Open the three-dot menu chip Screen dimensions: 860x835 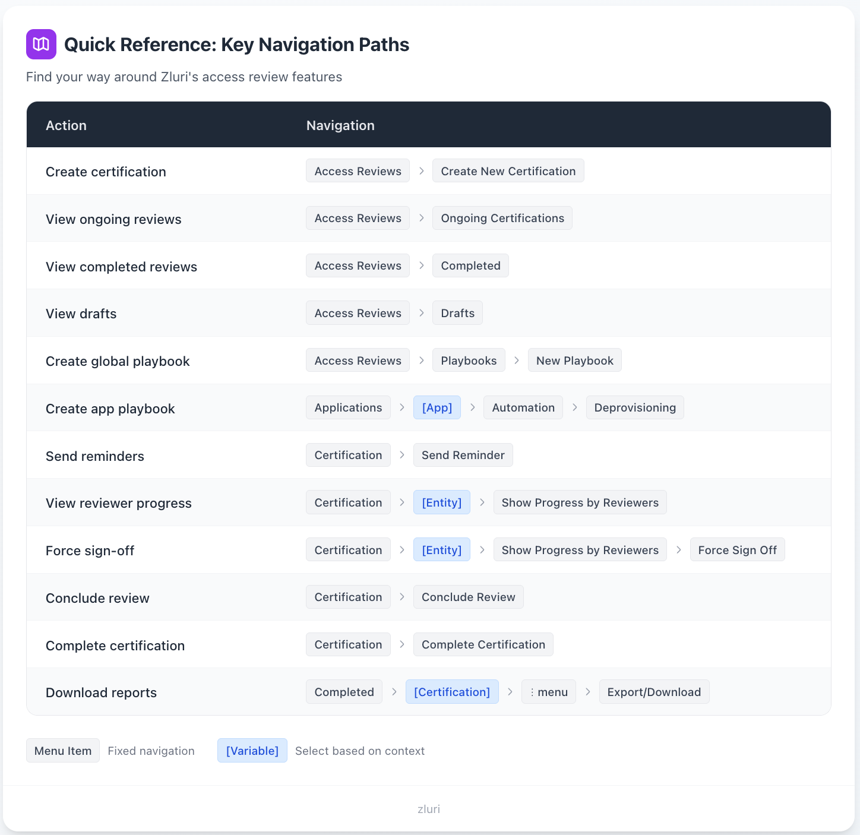pos(548,692)
